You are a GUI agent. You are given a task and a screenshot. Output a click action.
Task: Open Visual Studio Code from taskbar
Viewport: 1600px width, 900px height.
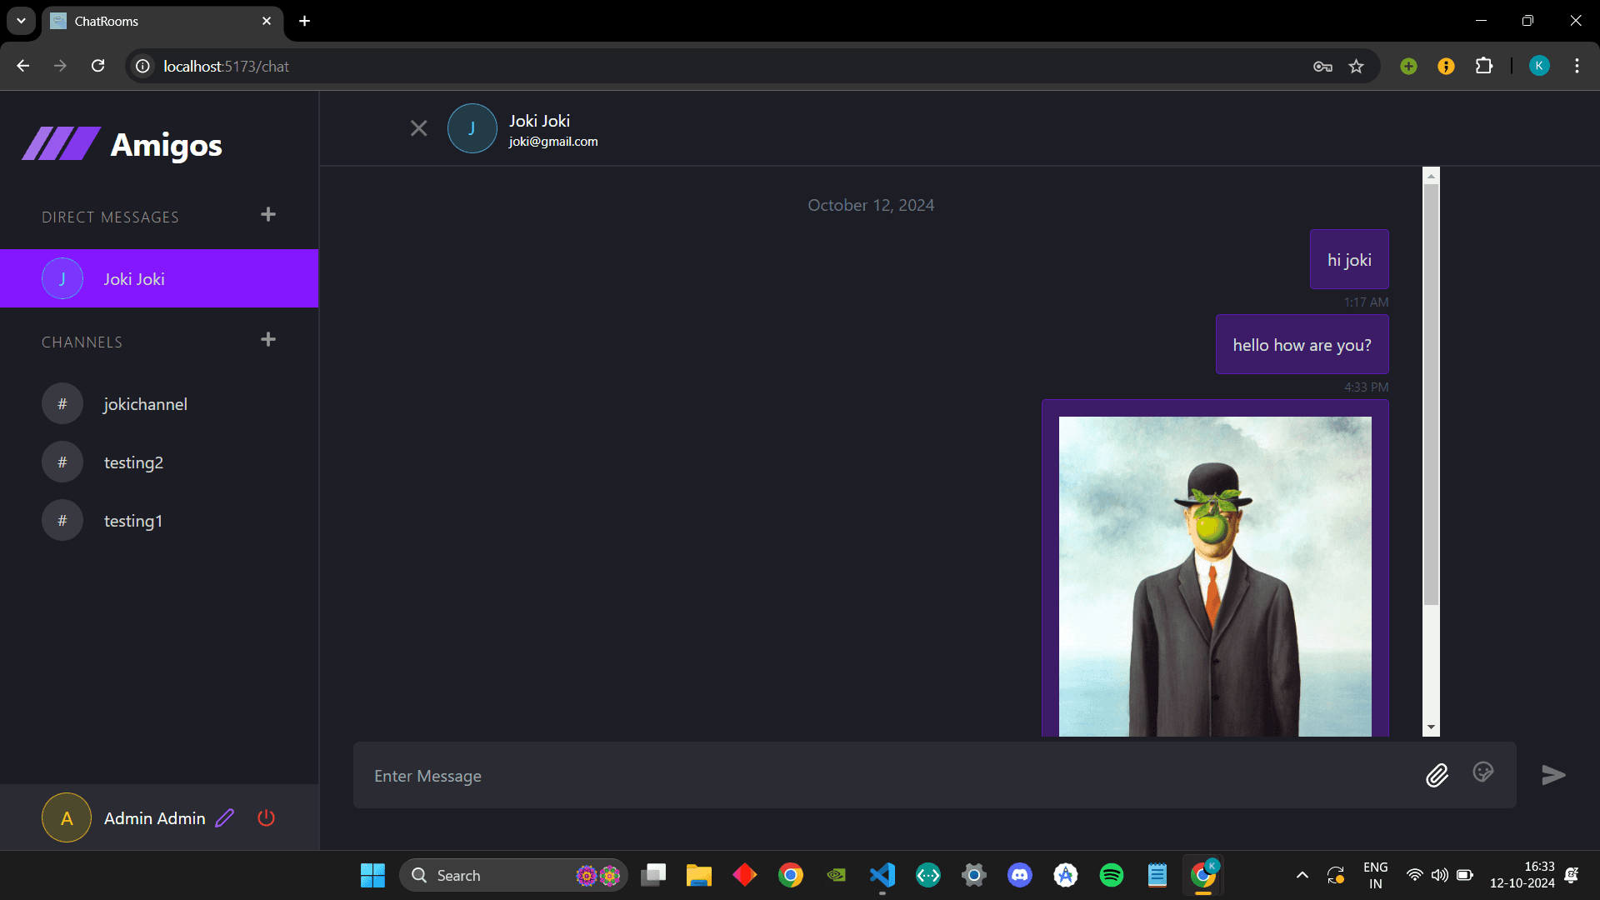pyautogui.click(x=882, y=875)
